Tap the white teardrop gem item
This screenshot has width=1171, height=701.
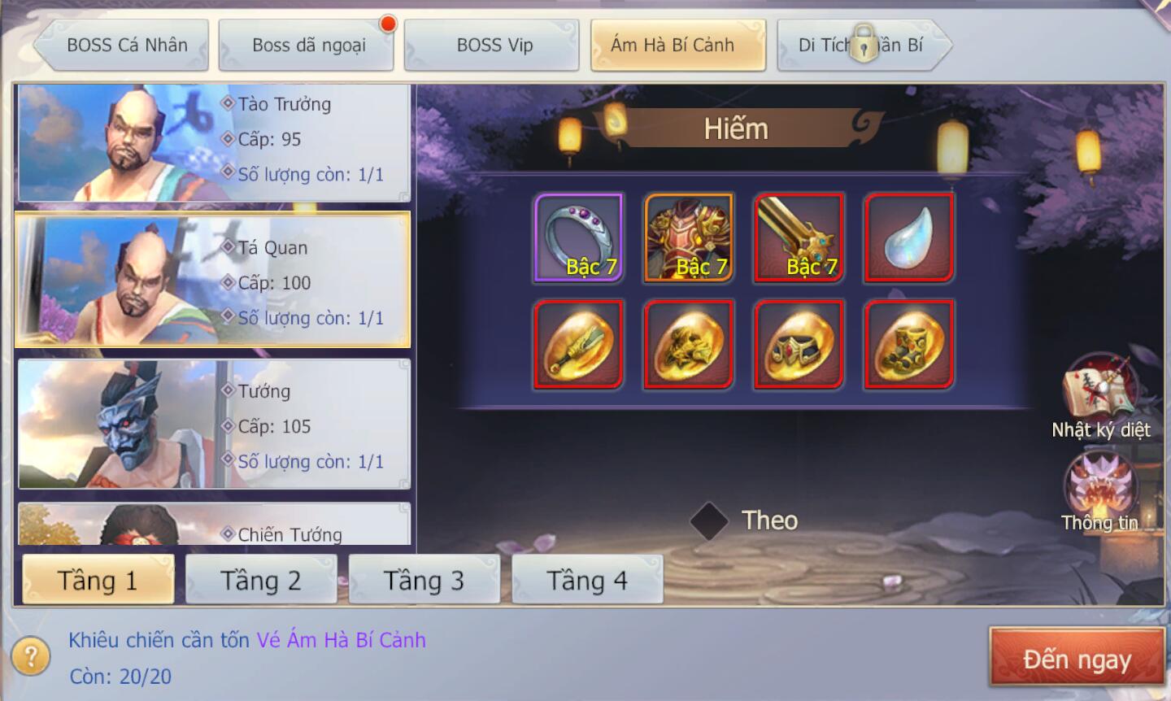909,237
